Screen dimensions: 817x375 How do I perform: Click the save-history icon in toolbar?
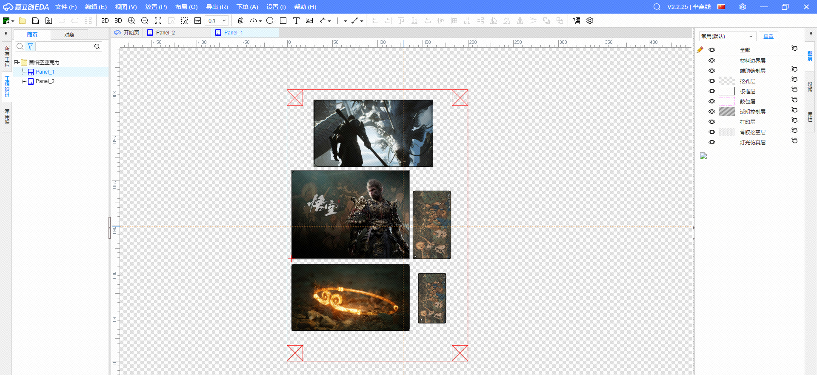(x=49, y=20)
